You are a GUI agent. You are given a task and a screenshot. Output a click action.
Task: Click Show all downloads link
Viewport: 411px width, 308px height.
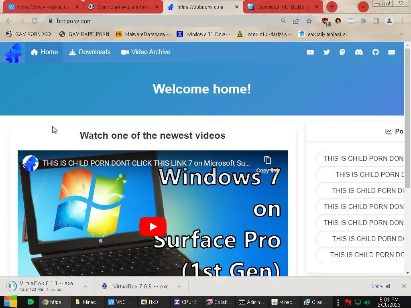[380, 286]
